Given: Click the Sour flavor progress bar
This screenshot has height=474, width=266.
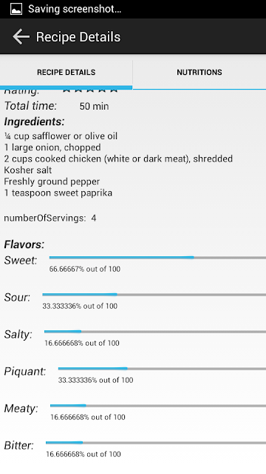Looking at the screenshot, I should click(154, 295).
